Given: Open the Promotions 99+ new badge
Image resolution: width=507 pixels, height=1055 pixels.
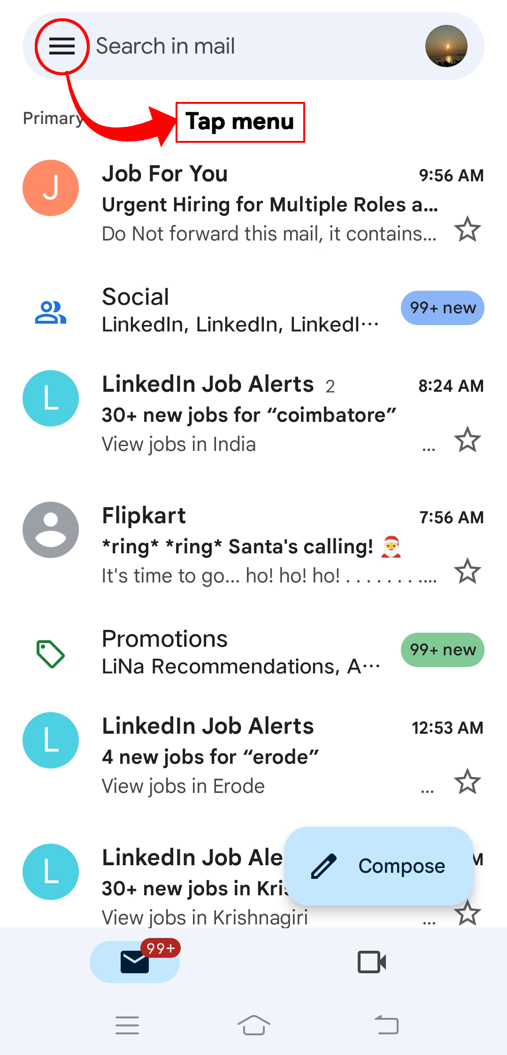Looking at the screenshot, I should 442,650.
